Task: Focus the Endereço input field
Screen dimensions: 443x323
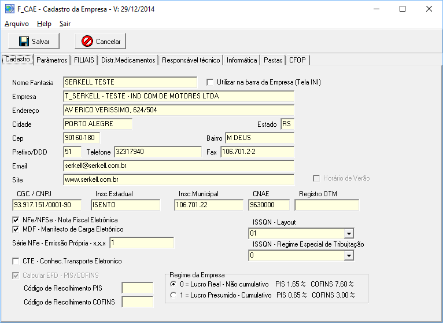Action: pyautogui.click(x=179, y=110)
